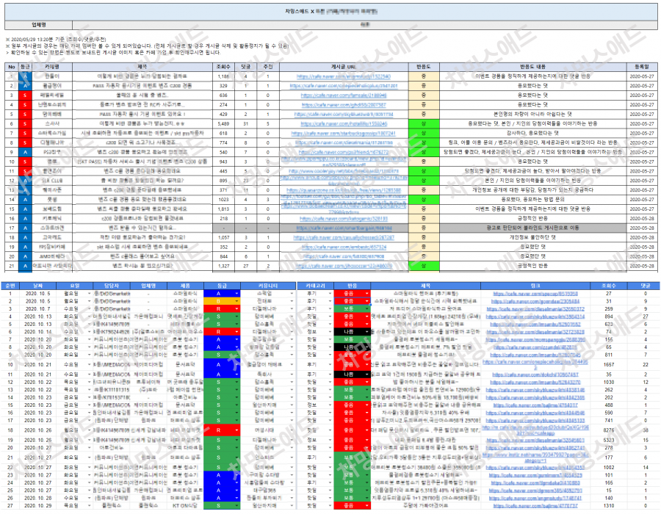Viewport: 661px width, 514px height.
Task: Select the 조회수 header in the top table
Action: point(223,67)
